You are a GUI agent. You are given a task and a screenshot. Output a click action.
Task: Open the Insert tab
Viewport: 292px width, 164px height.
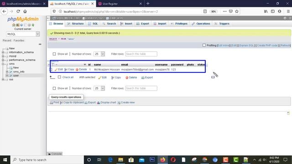126,24
